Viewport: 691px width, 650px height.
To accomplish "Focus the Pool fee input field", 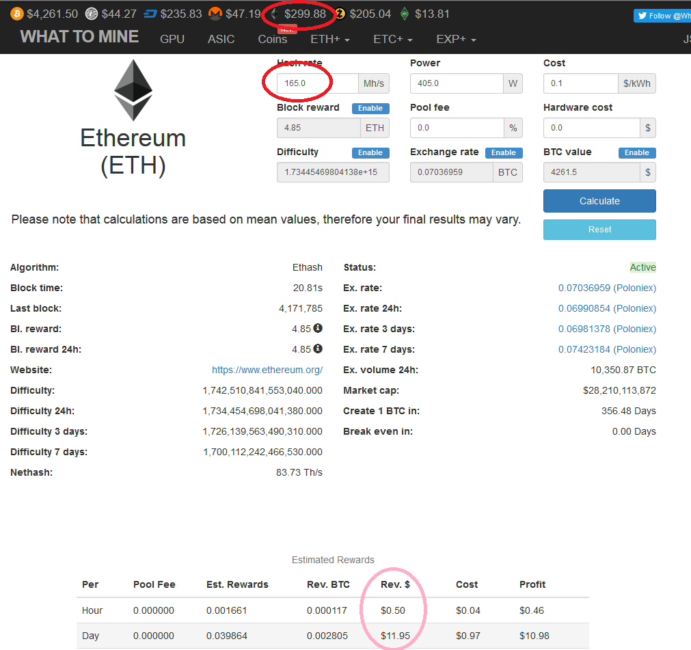I will tap(457, 128).
